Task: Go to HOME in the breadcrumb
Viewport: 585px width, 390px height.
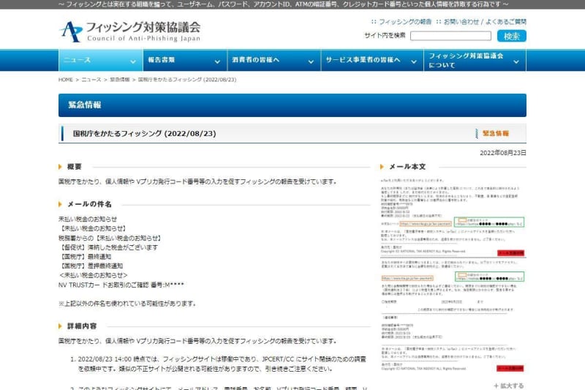Action: point(65,79)
